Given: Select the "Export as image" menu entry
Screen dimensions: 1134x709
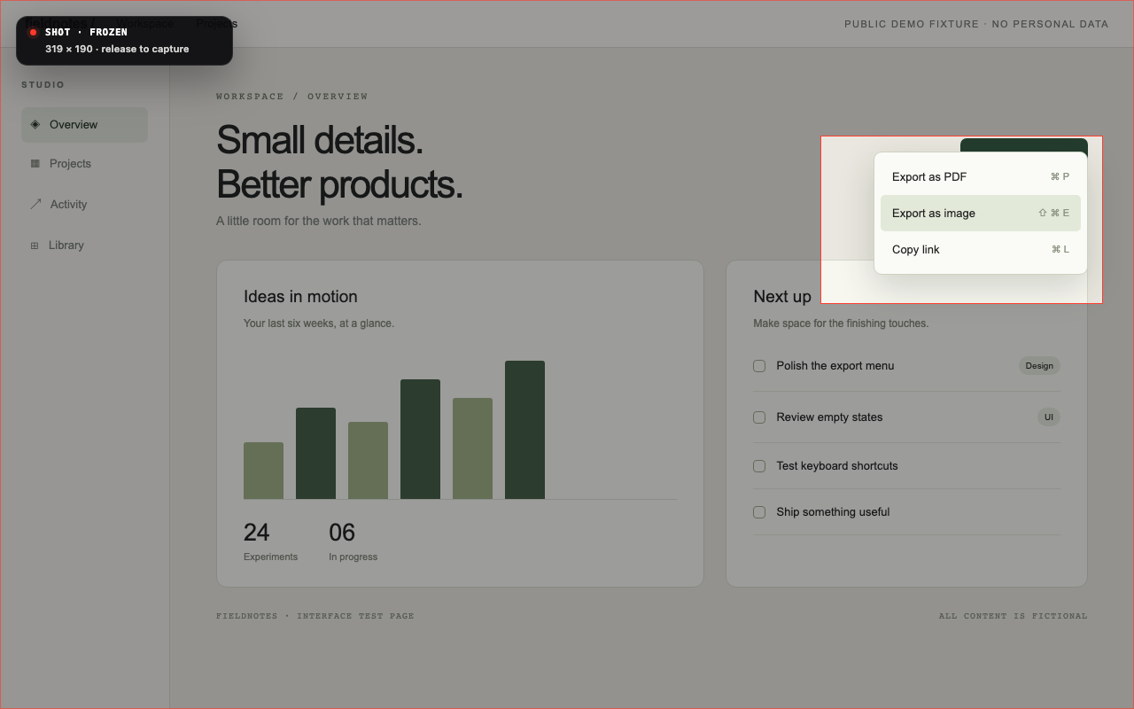Looking at the screenshot, I should pos(981,213).
